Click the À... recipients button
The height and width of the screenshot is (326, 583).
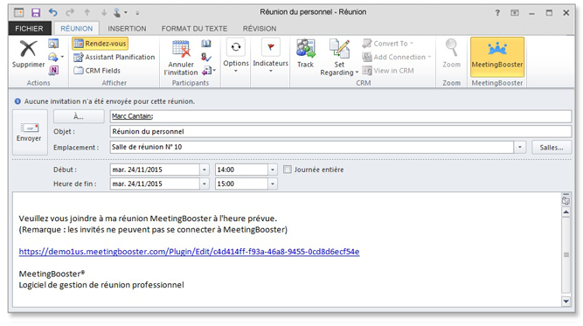coord(79,116)
